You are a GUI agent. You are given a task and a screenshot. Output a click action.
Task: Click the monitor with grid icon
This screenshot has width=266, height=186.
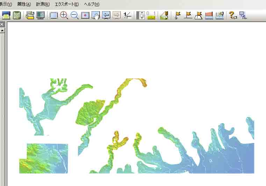[x=41, y=15]
